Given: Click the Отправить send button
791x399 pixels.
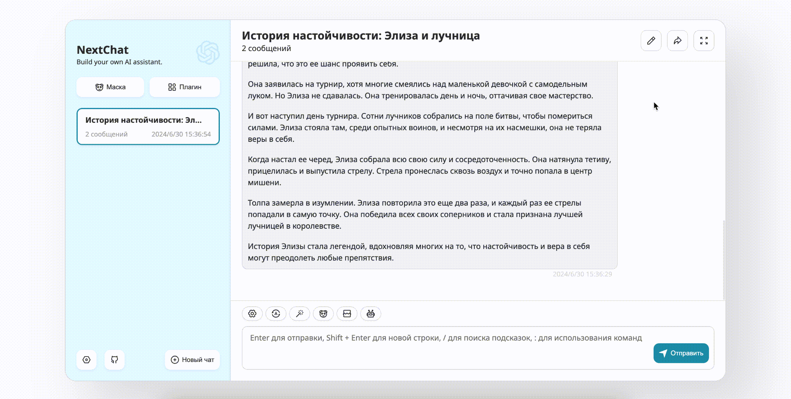Looking at the screenshot, I should (681, 353).
